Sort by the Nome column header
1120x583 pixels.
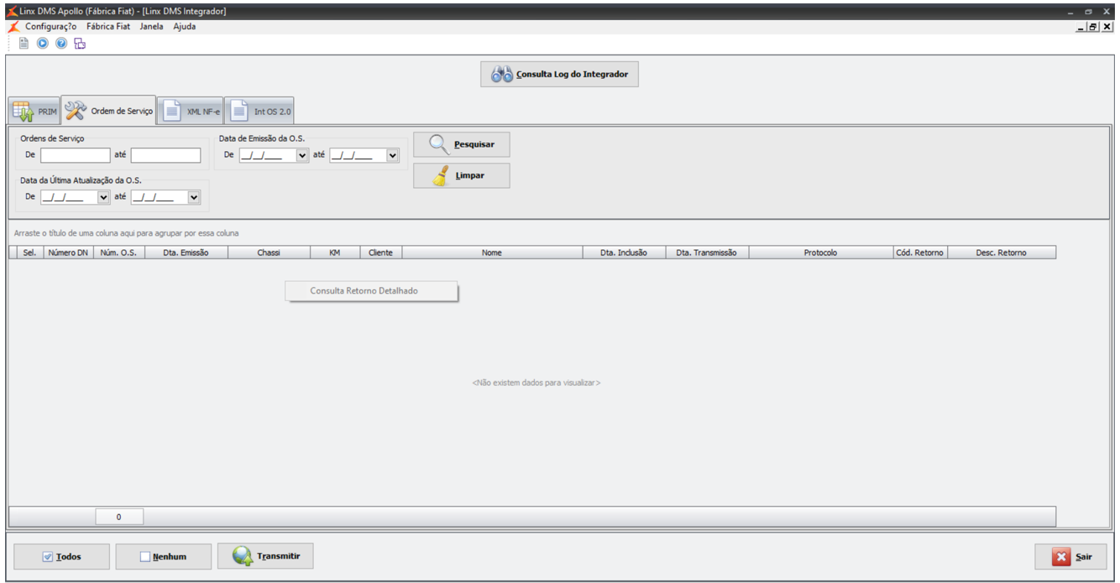tap(492, 252)
